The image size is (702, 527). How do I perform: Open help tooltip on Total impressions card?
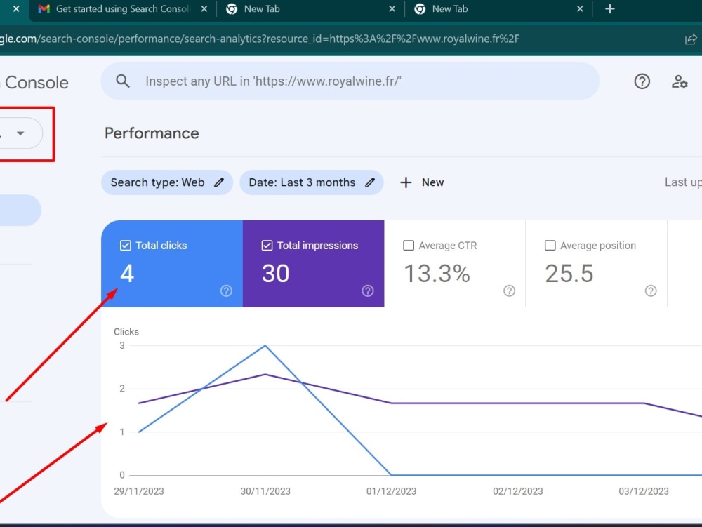click(x=368, y=291)
